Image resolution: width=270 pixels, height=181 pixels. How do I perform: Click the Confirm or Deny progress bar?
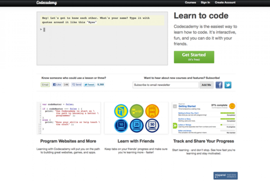coord(228,119)
